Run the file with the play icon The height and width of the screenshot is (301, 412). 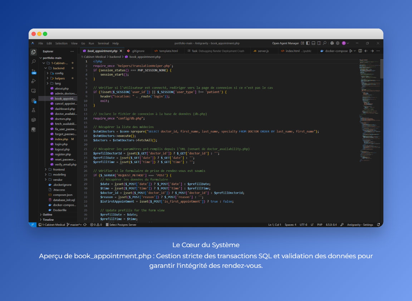(x=351, y=51)
